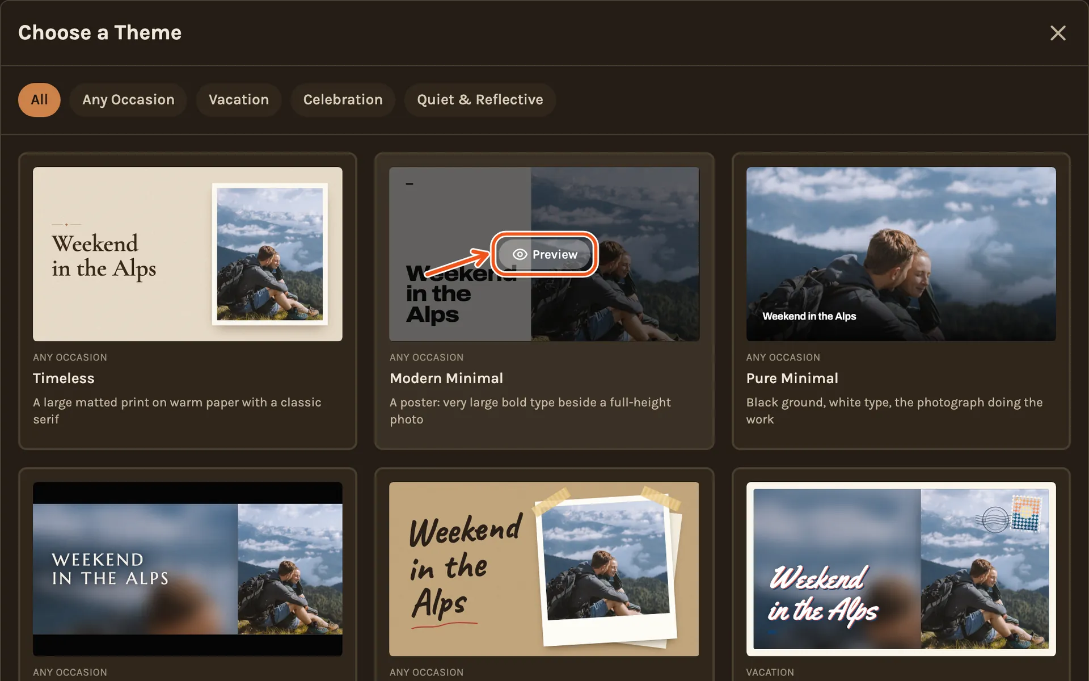
Task: Click Preview on Modern Minimal theme
Action: coord(544,254)
